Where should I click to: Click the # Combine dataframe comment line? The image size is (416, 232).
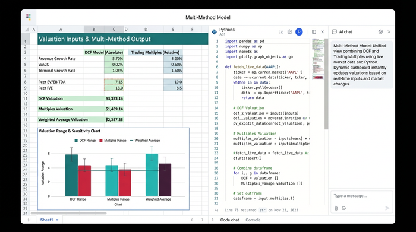pos(253,168)
